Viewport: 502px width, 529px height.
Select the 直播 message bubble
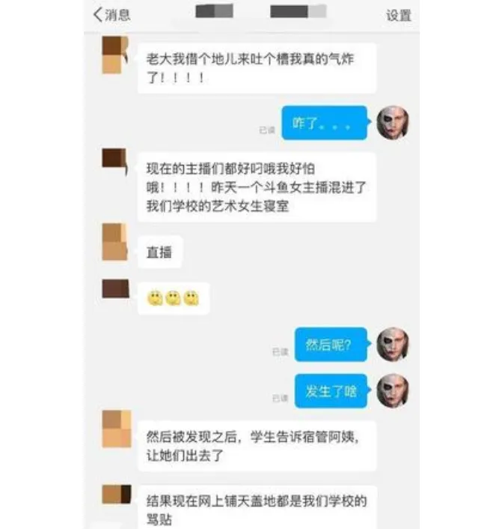[159, 252]
